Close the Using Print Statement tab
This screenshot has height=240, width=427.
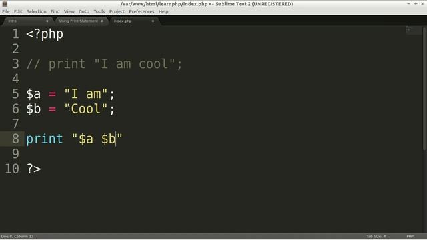pyautogui.click(x=102, y=21)
